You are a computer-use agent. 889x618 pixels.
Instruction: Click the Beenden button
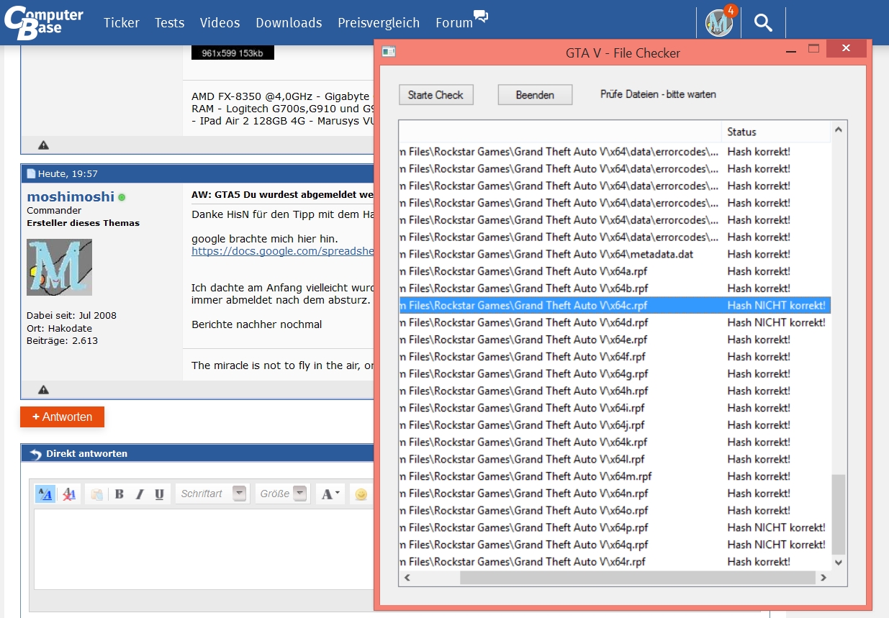click(x=535, y=95)
